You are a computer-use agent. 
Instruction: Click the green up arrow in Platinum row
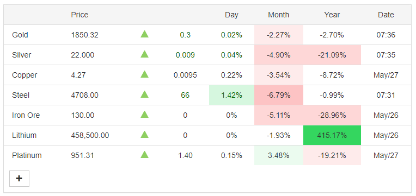144,155
